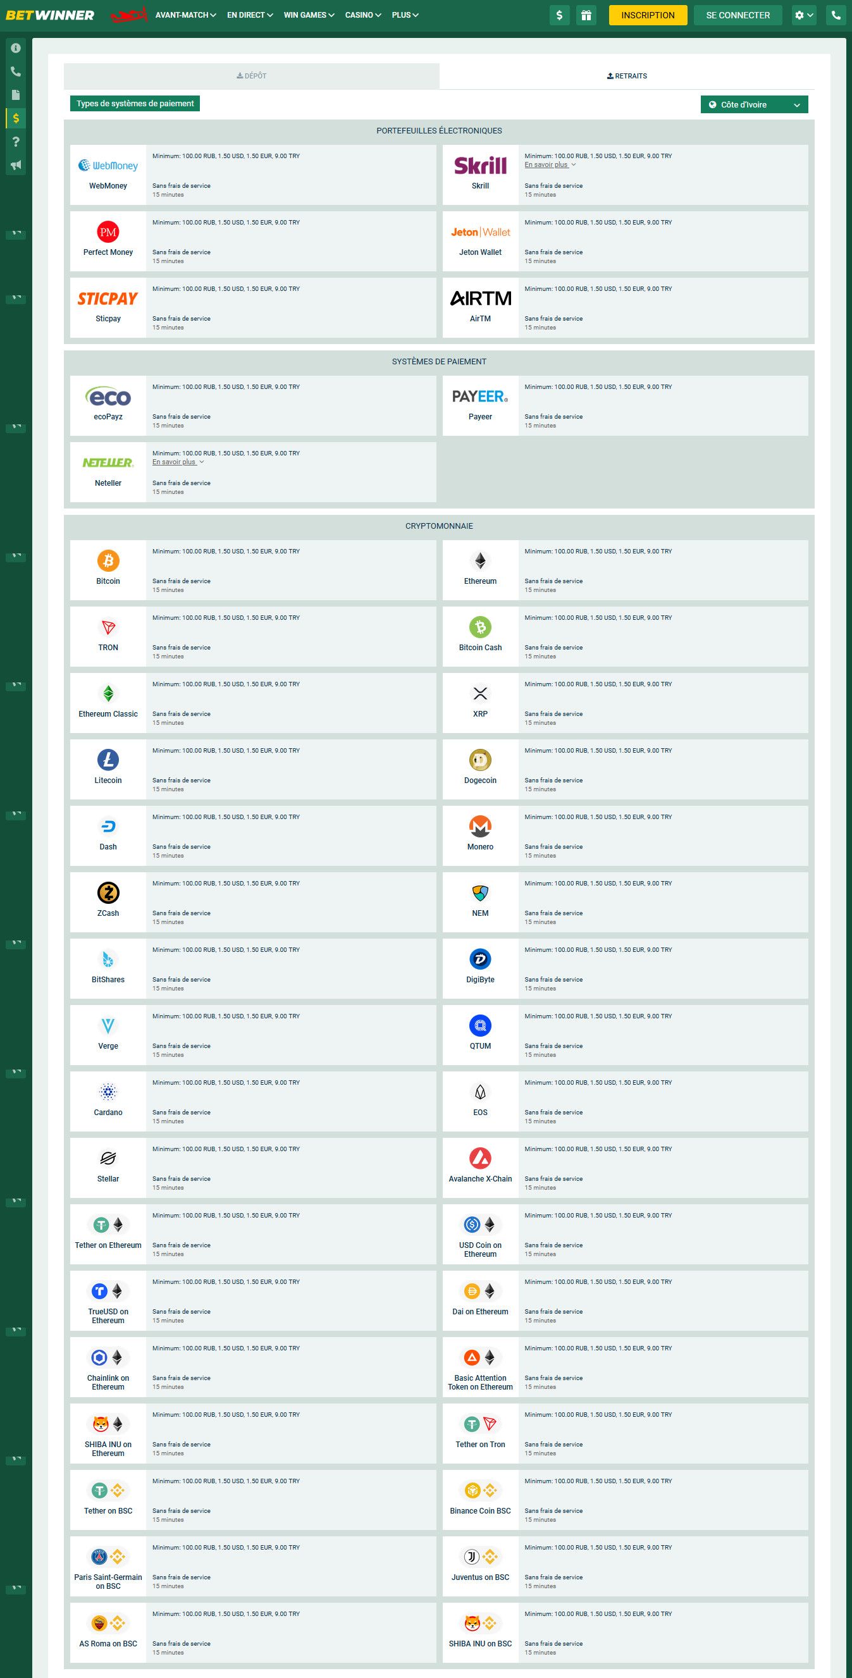852x1678 pixels.
Task: Click the Aviator plane icon in header
Action: coord(128,15)
